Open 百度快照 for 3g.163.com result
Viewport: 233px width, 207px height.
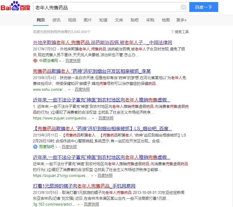[x=91, y=204]
